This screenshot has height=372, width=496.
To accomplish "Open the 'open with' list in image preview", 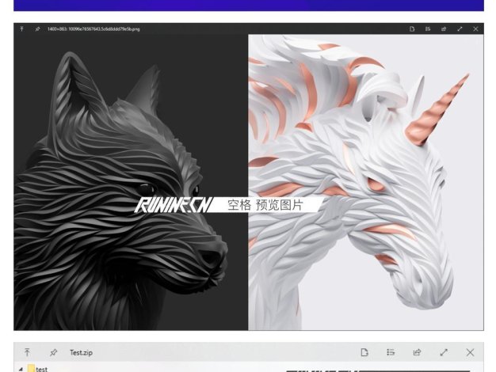I will coord(428,28).
